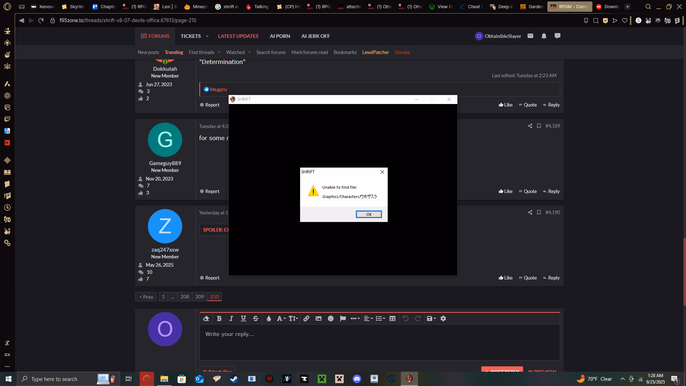686x386 pixels.
Task: Click the remove formatting eraser icon
Action: [206, 318]
